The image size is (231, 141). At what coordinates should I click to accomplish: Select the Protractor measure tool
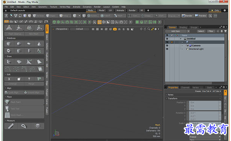(24, 126)
